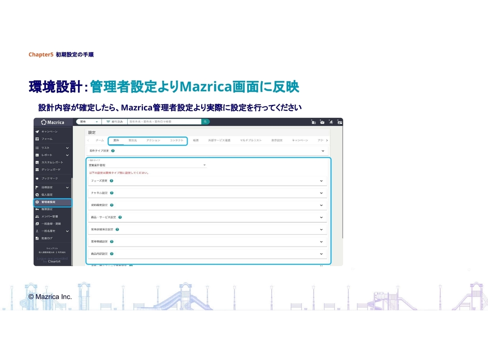The height and width of the screenshot is (345, 488).
Task: Expand the フェーズ設定 section
Action: coord(321,181)
